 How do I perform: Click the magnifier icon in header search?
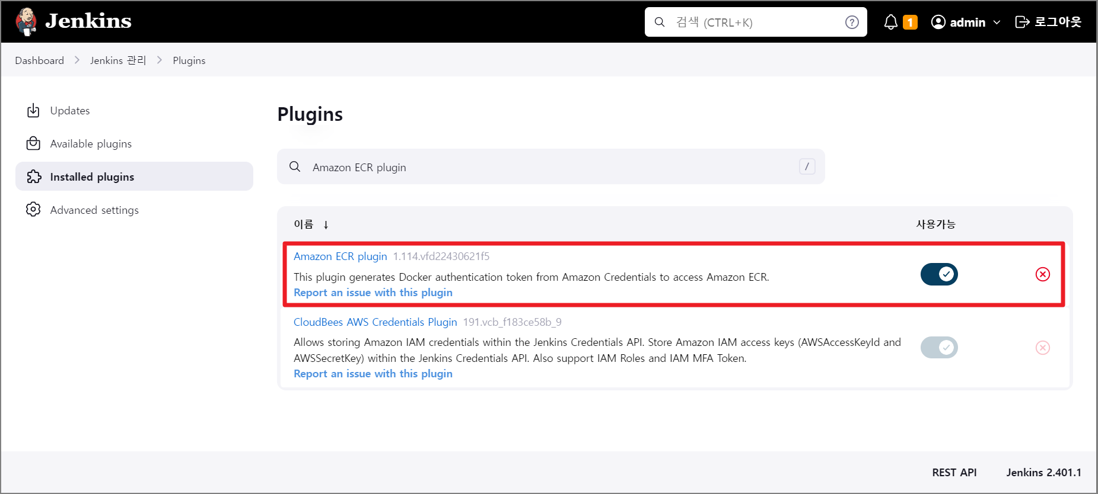pyautogui.click(x=660, y=22)
